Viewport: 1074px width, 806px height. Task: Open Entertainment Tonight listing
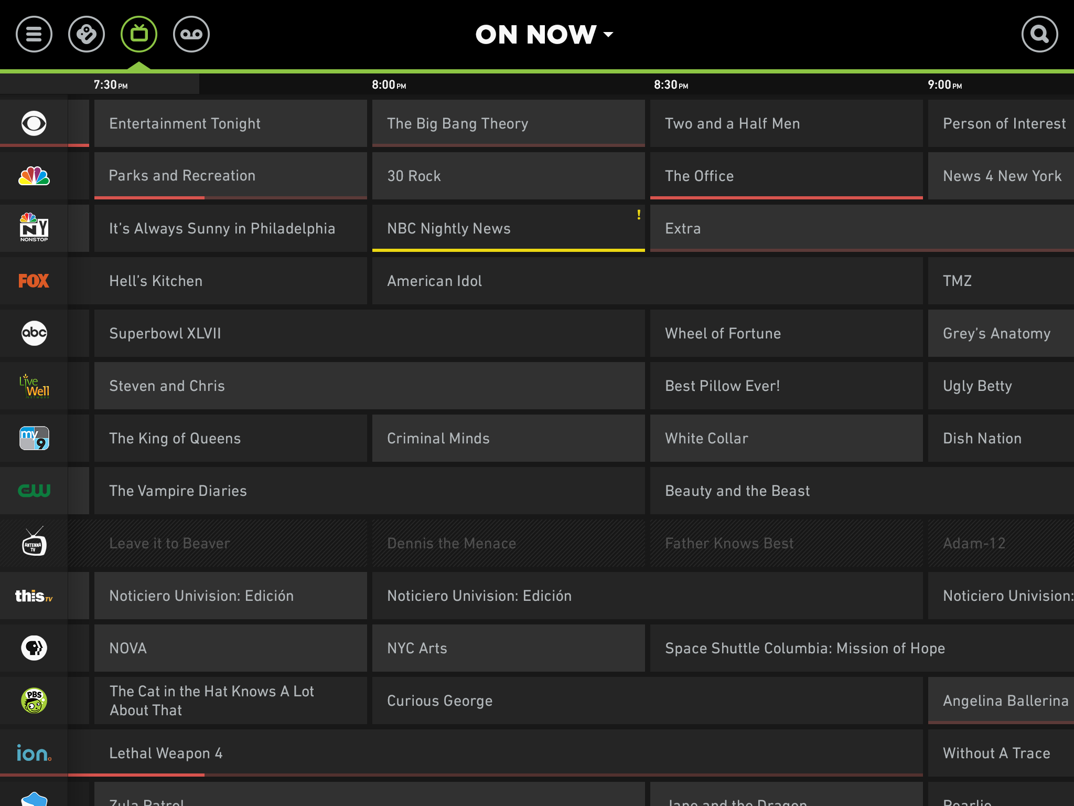(x=231, y=123)
